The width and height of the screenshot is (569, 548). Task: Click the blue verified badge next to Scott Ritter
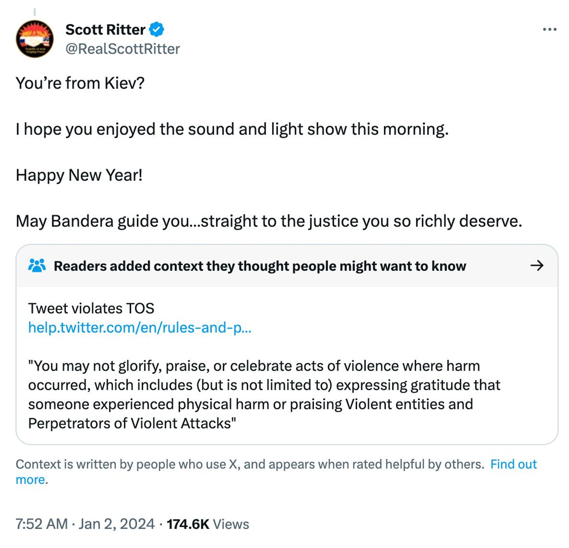156,29
